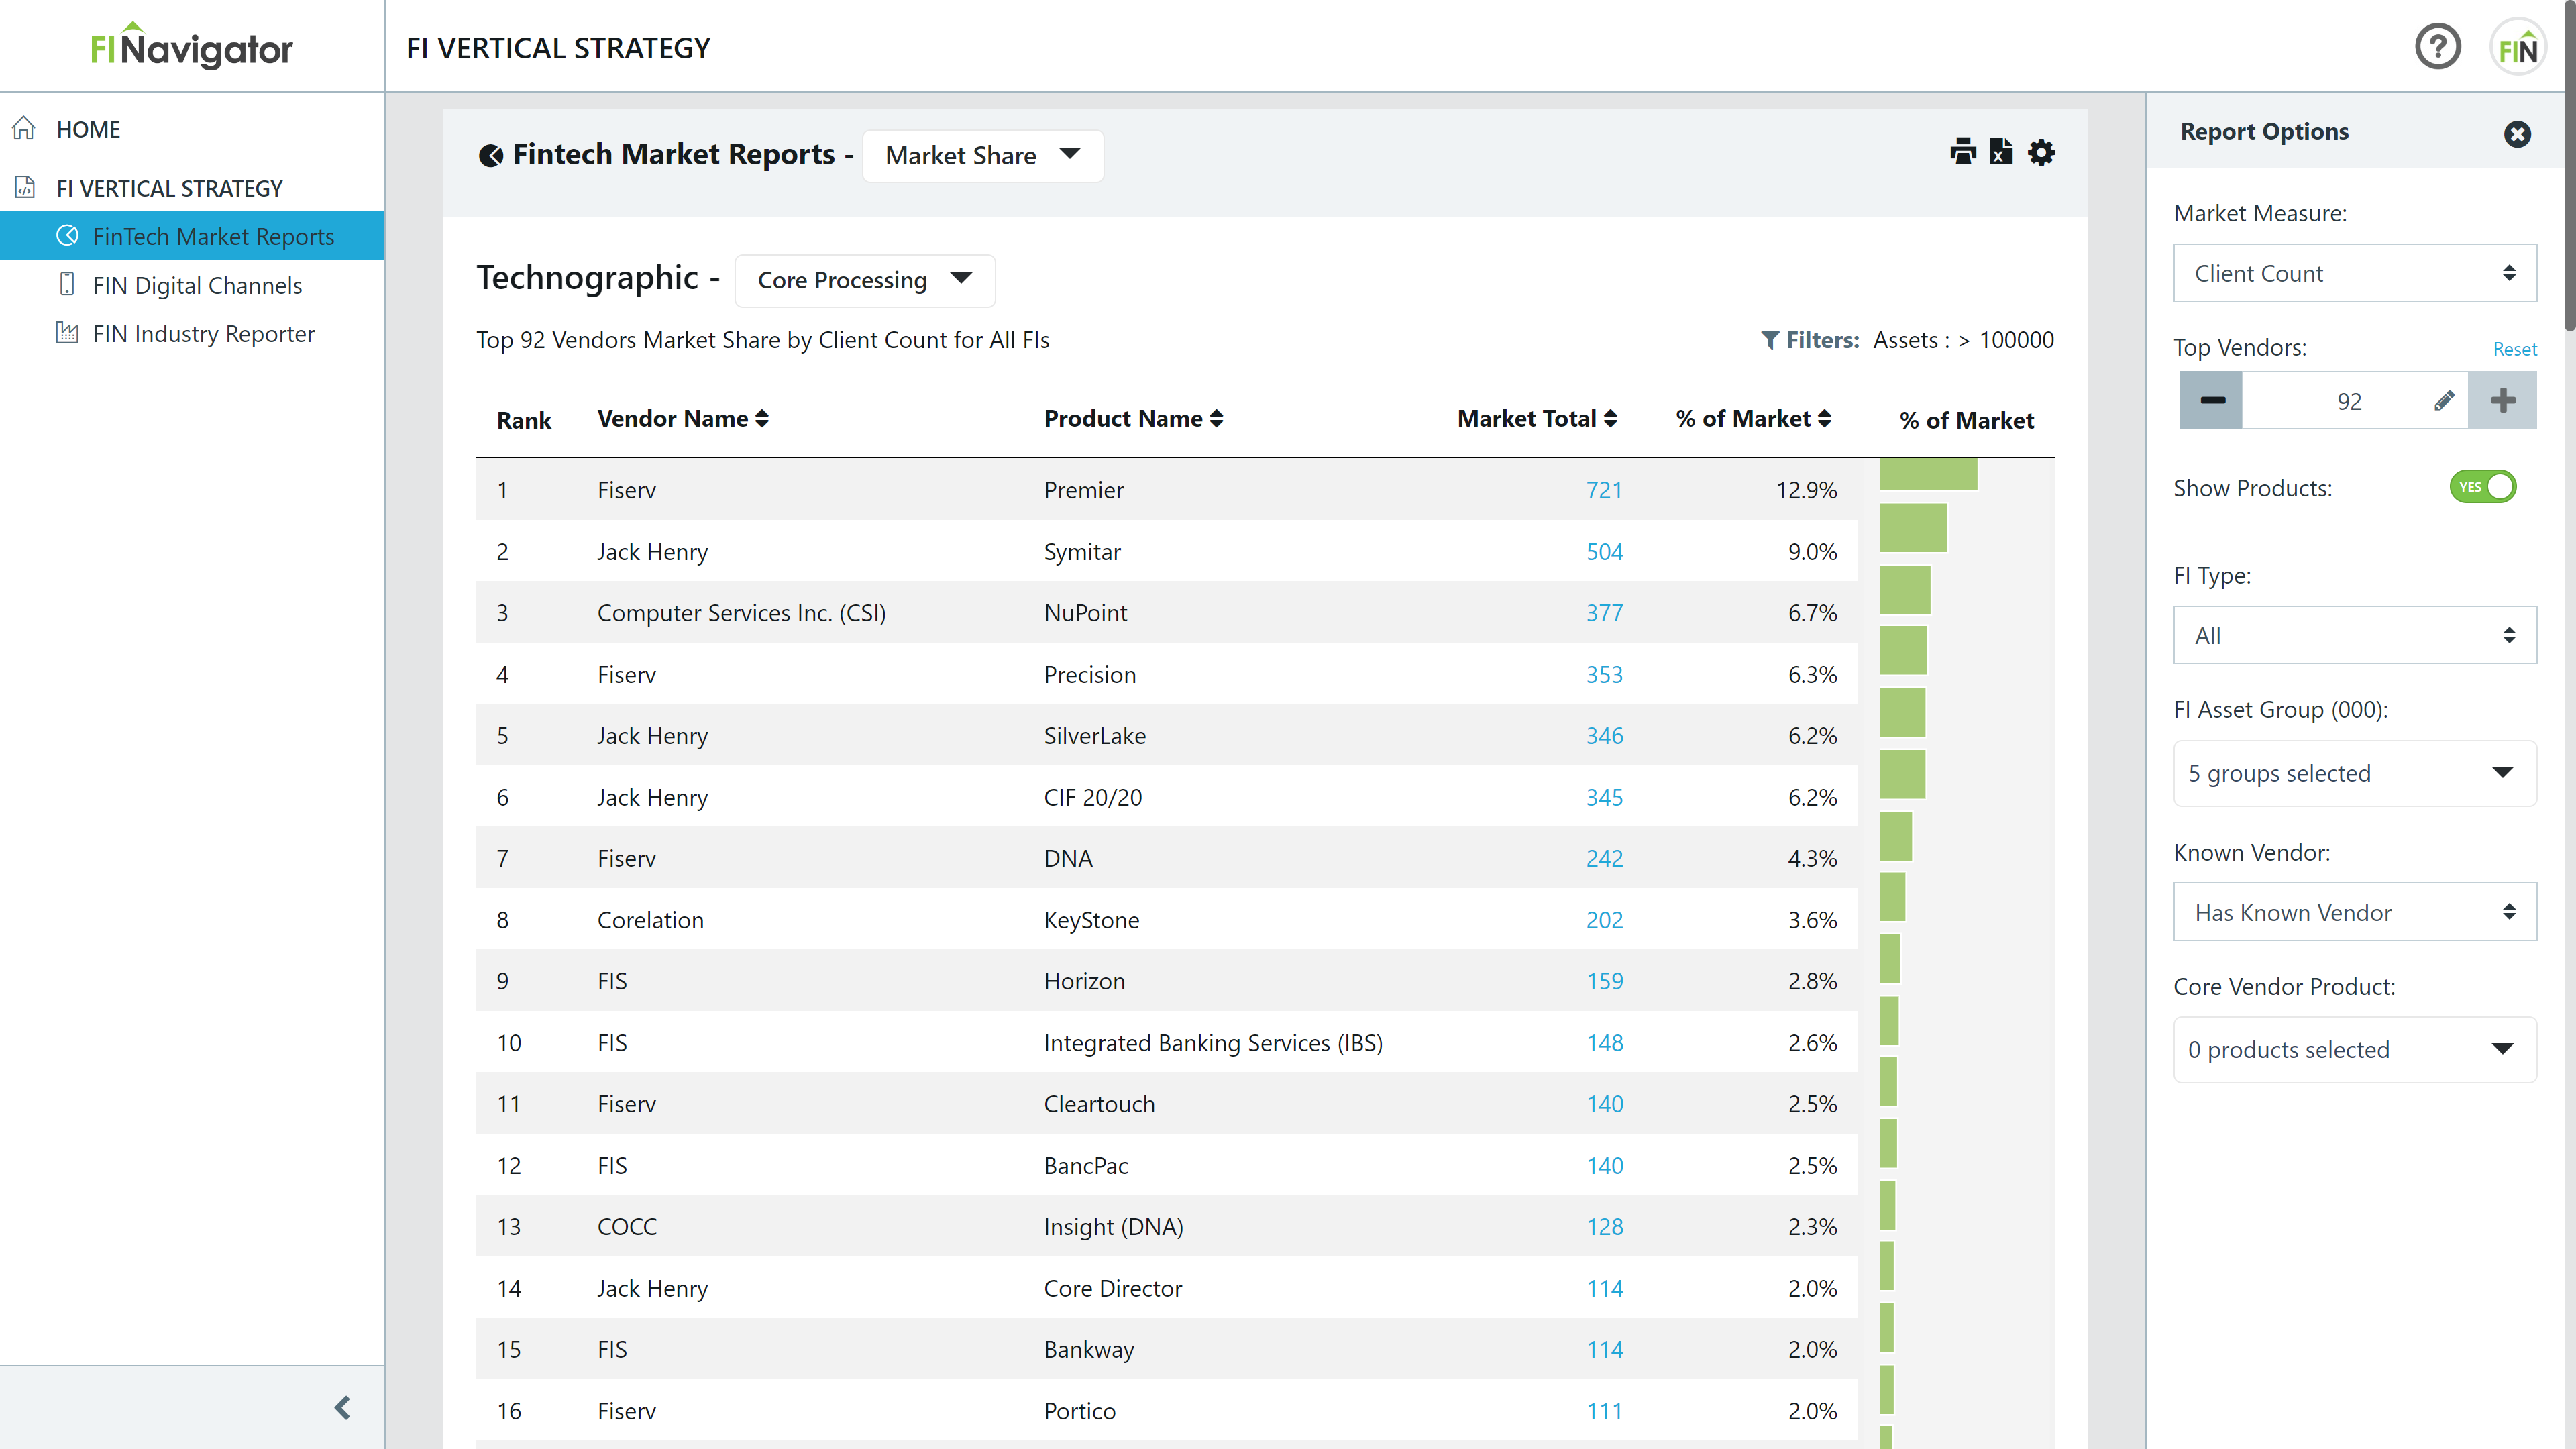Image resolution: width=2576 pixels, height=1449 pixels.
Task: Decrease Top Vendors with minus button
Action: [2211, 401]
